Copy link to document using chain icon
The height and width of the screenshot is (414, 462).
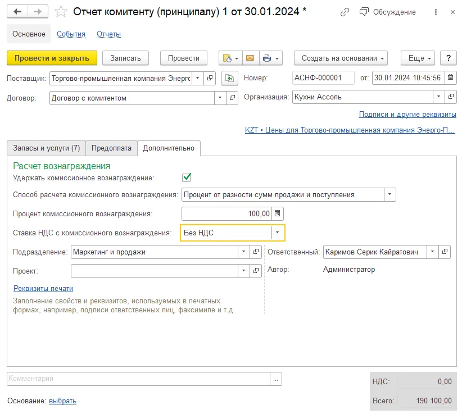[x=345, y=12]
